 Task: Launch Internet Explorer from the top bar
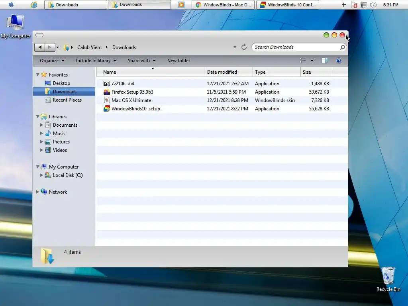coord(34,5)
